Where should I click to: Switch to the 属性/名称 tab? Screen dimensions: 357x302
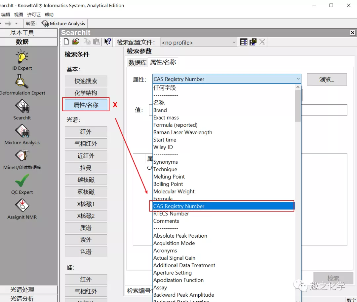click(163, 62)
